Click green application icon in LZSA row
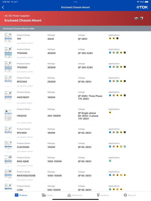The image size is (151, 201). (110, 189)
